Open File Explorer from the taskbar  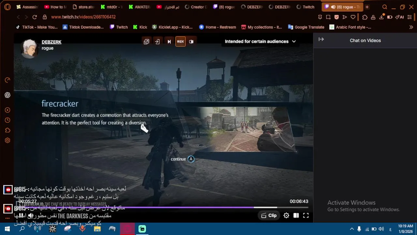[x=97, y=229]
